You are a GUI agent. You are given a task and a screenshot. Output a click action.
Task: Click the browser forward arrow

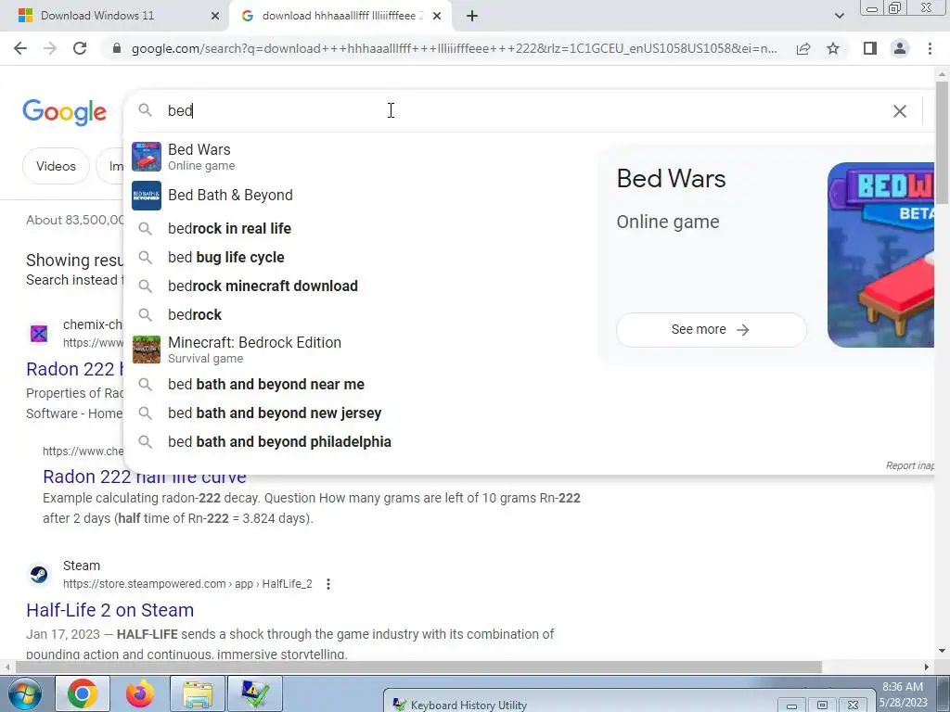point(50,48)
